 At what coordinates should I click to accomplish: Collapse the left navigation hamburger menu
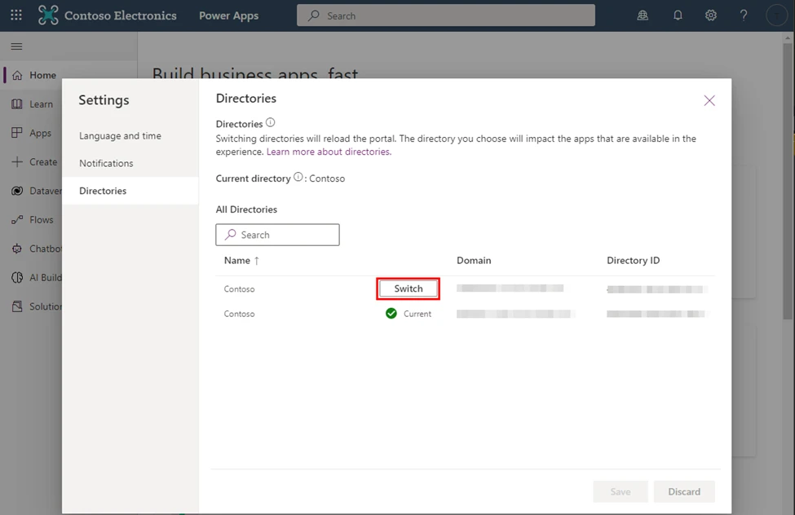[16, 46]
